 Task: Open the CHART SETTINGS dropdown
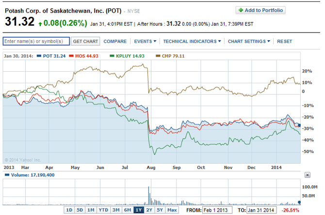tap(249, 41)
